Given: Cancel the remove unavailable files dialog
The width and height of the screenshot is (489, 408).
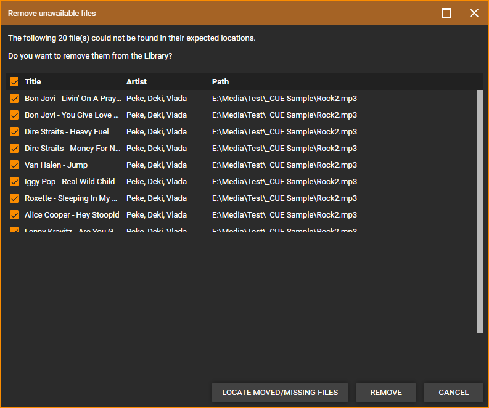Looking at the screenshot, I should (453, 393).
